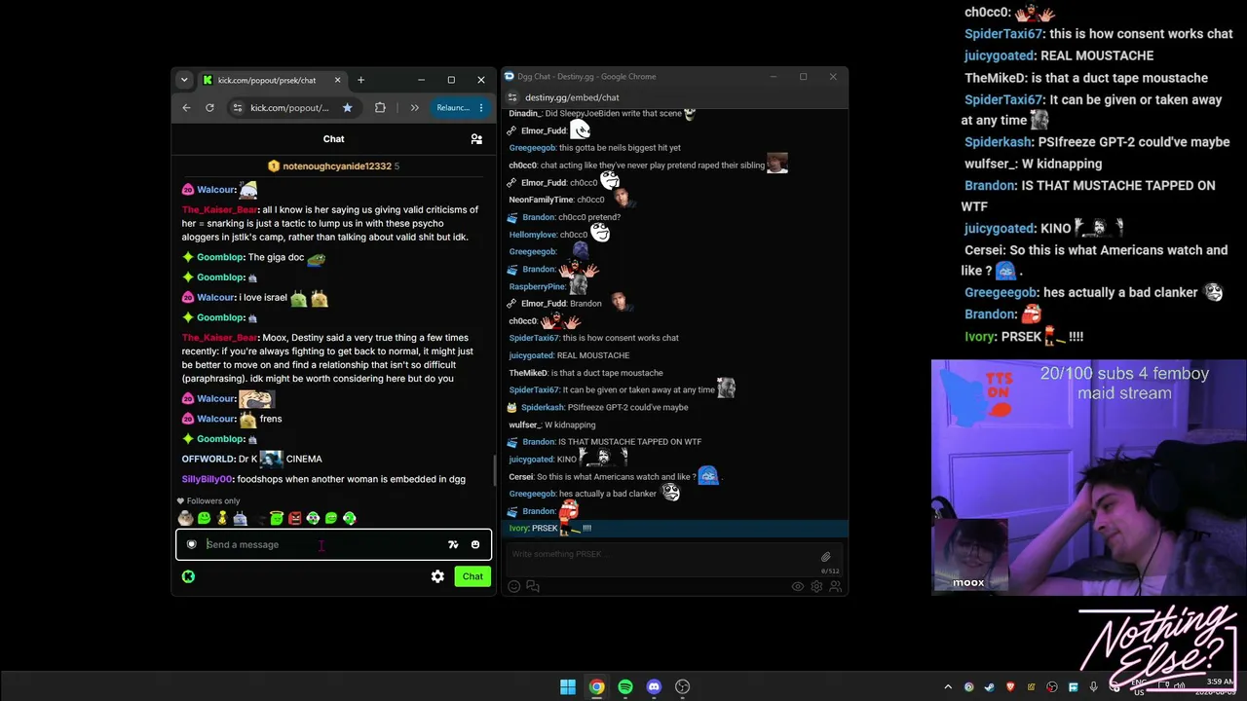
Task: Open Kick chat settings gear
Action: point(437,576)
